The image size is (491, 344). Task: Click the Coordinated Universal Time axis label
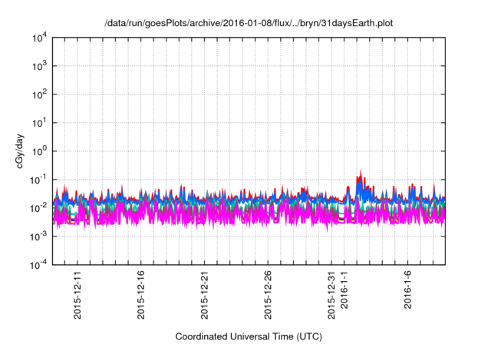point(249,336)
